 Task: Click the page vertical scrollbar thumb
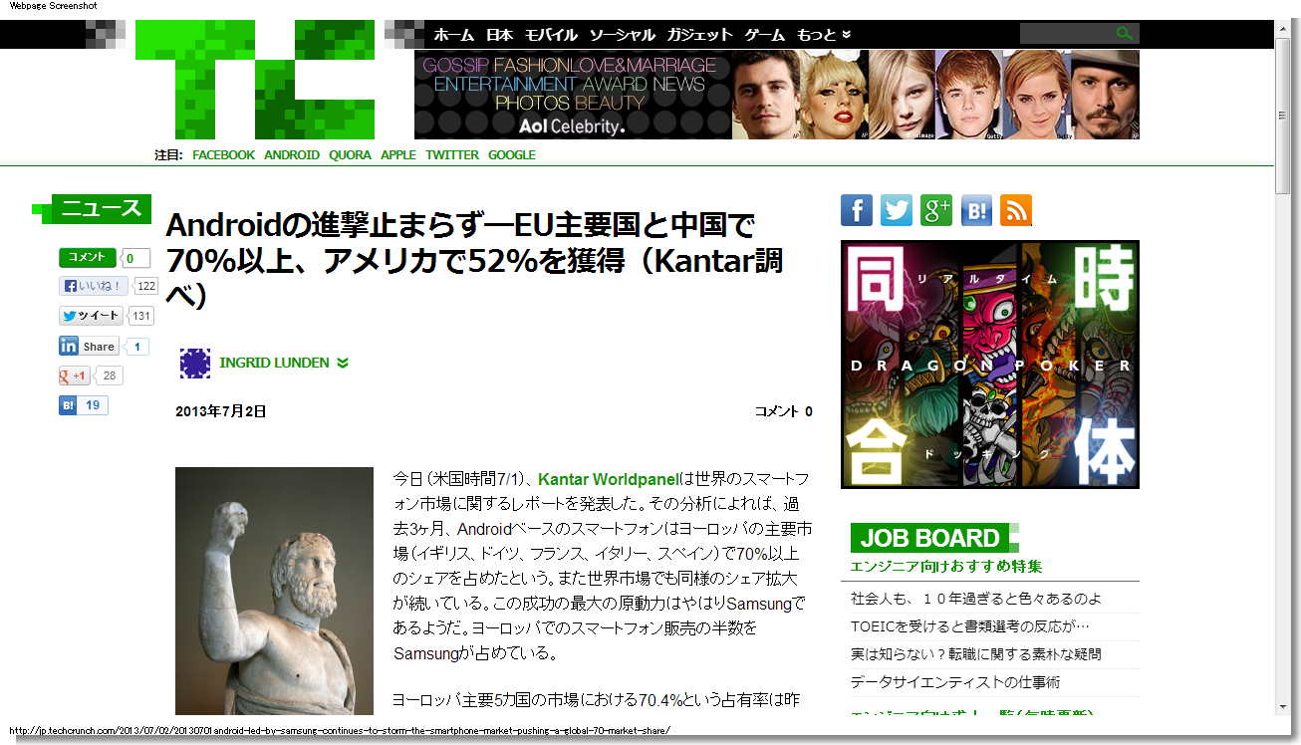1283,117
